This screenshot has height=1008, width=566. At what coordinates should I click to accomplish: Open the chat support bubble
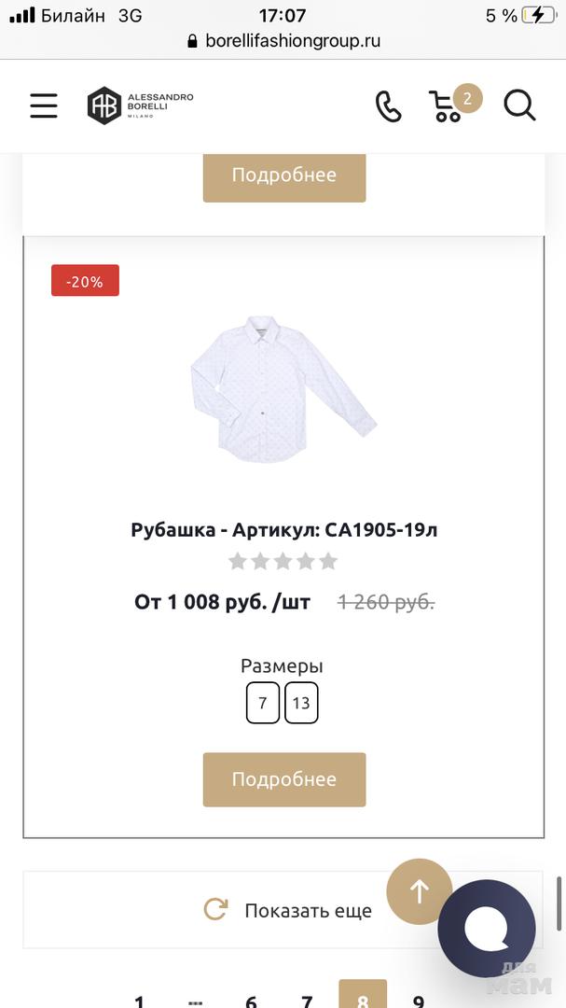[487, 928]
